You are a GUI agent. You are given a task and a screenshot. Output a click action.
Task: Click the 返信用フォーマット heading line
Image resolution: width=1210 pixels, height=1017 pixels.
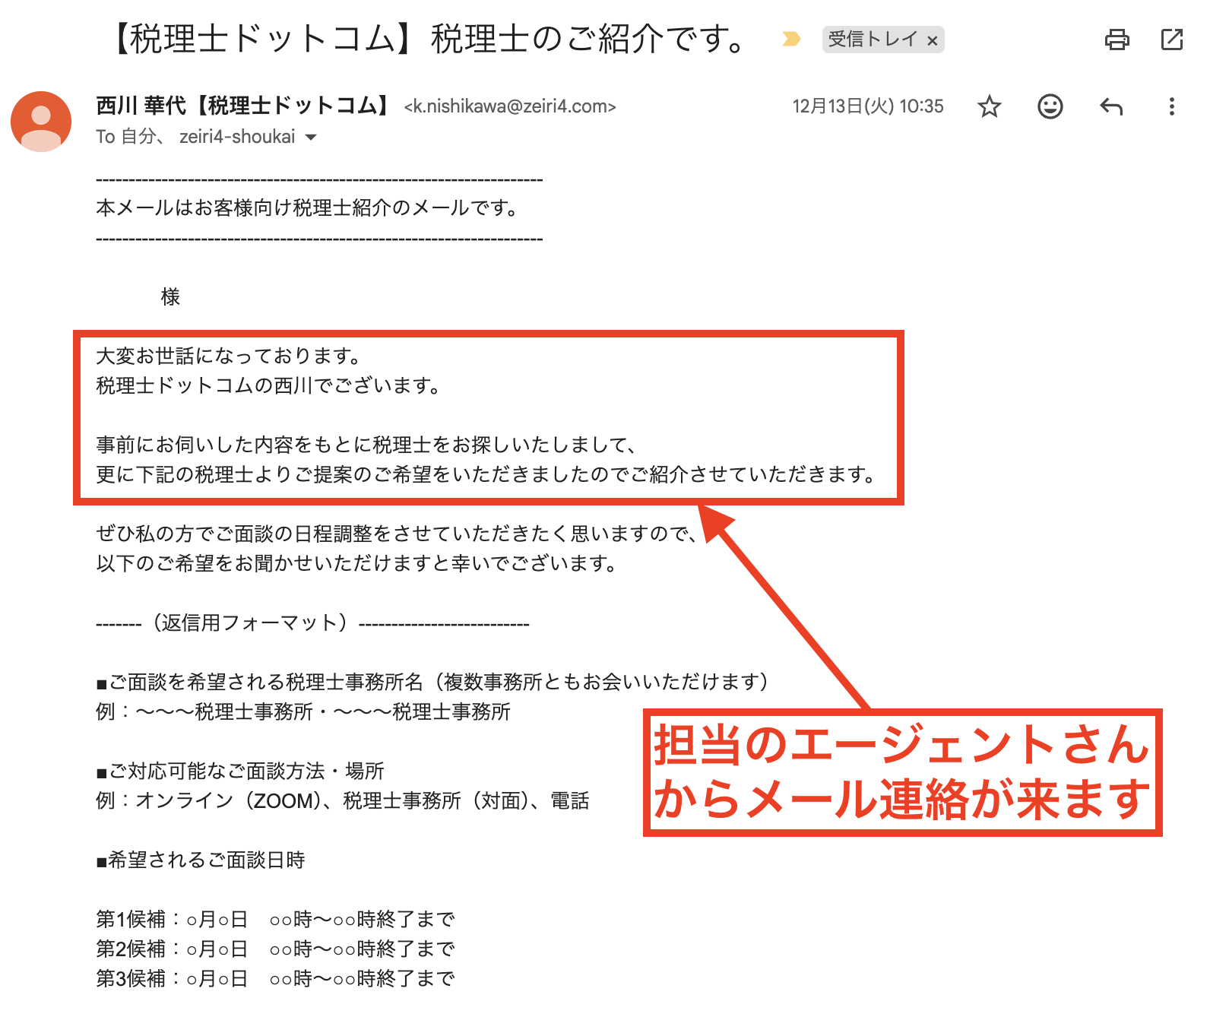[312, 623]
